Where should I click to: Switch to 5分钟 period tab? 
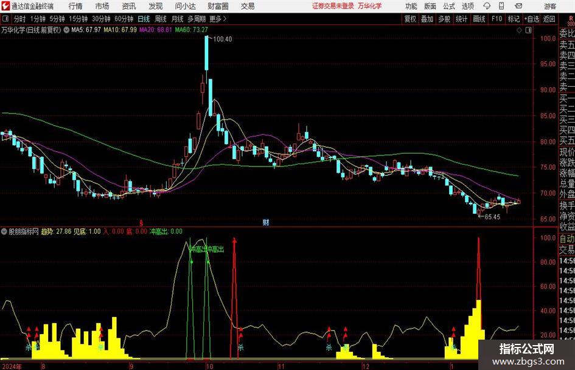tap(57, 19)
